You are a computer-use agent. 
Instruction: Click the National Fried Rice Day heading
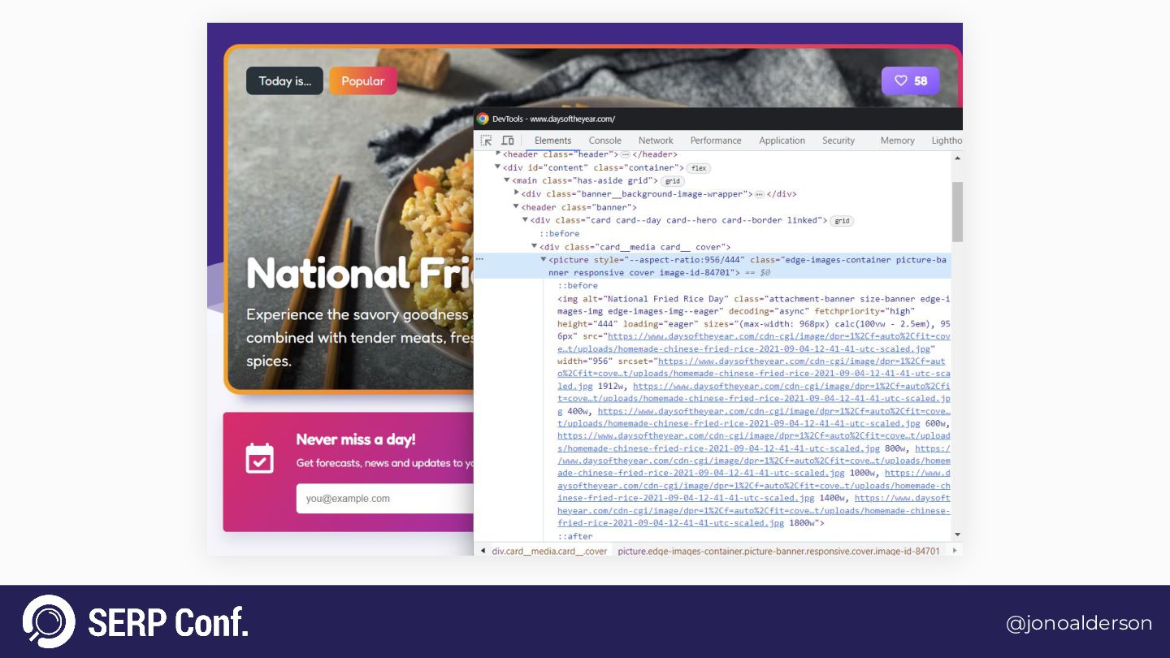tap(359, 274)
